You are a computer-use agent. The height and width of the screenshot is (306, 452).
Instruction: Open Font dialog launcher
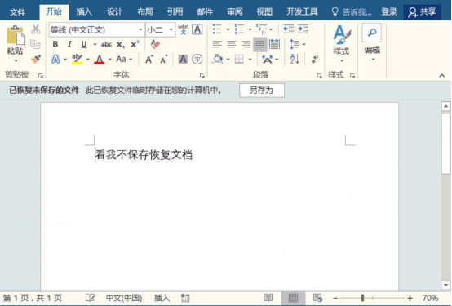[x=202, y=76]
